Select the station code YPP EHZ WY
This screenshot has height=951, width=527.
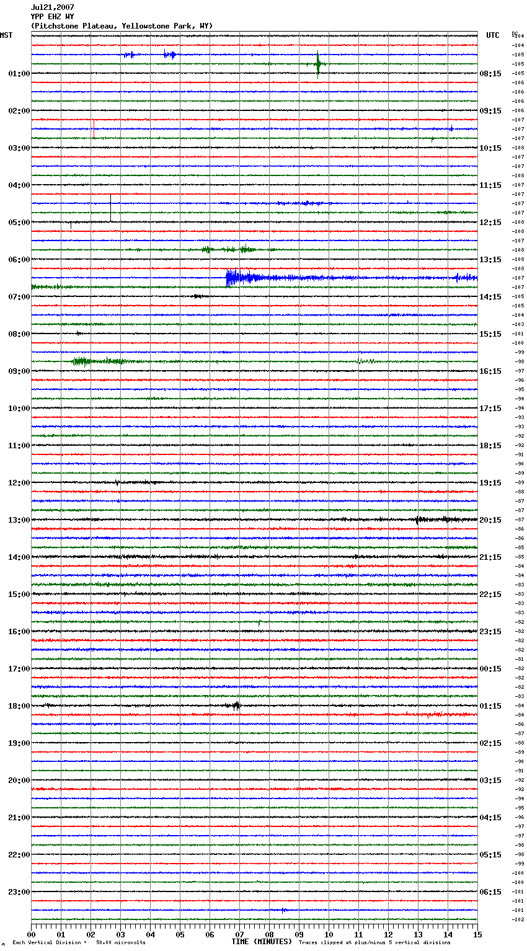pos(52,17)
